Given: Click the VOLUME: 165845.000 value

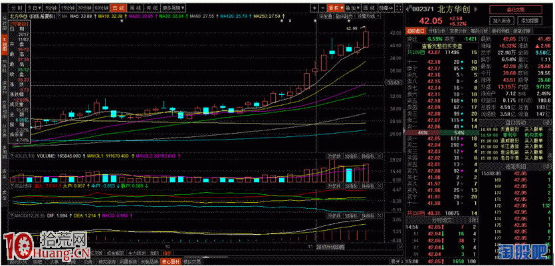Looking at the screenshot, I should (x=59, y=156).
